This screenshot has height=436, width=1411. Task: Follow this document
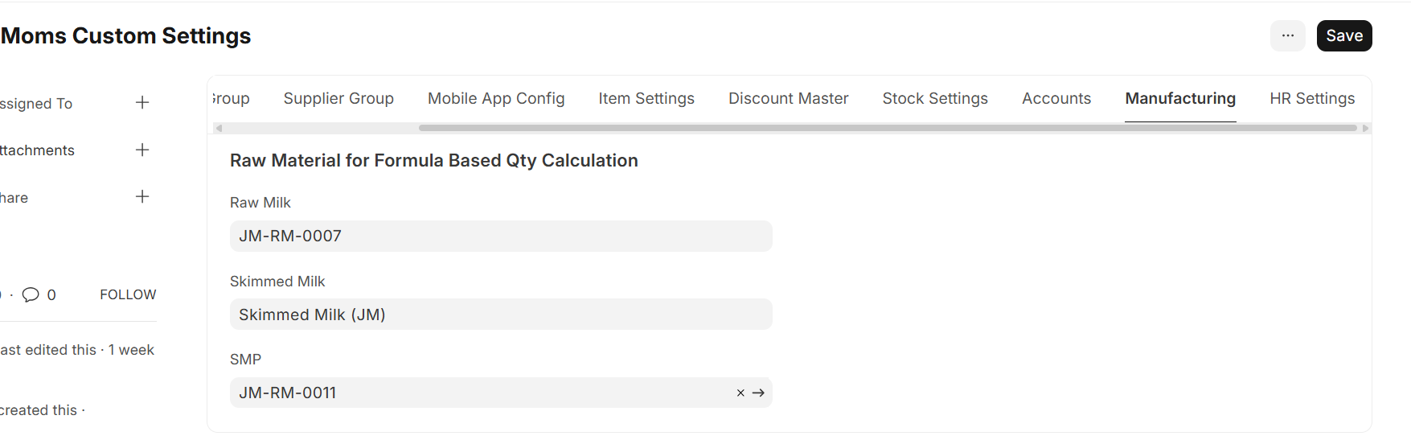click(x=128, y=294)
